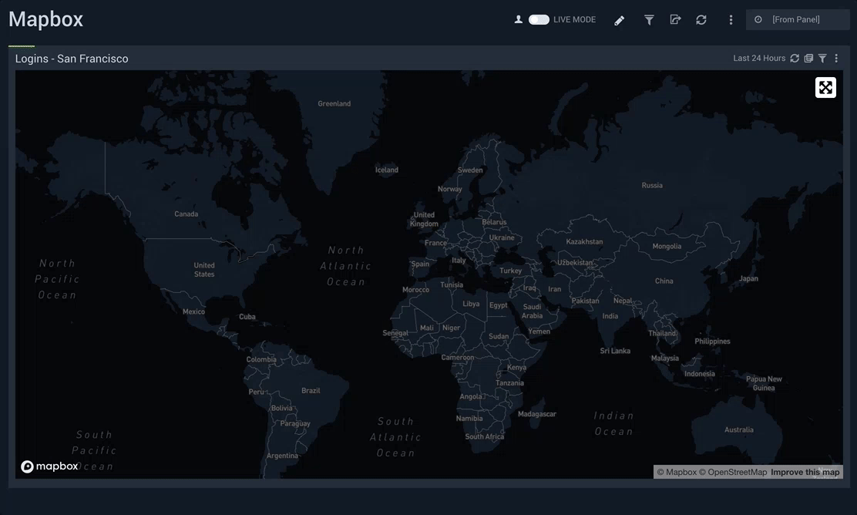Image resolution: width=857 pixels, height=515 pixels.
Task: Click the Argentina label on the map
Action: (283, 456)
